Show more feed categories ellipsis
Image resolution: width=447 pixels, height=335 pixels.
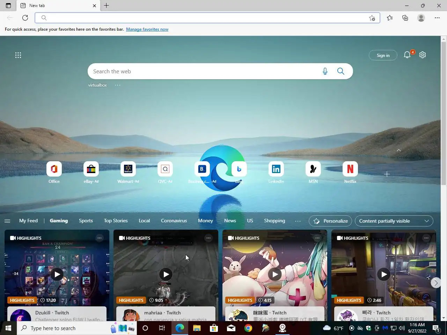[298, 221]
